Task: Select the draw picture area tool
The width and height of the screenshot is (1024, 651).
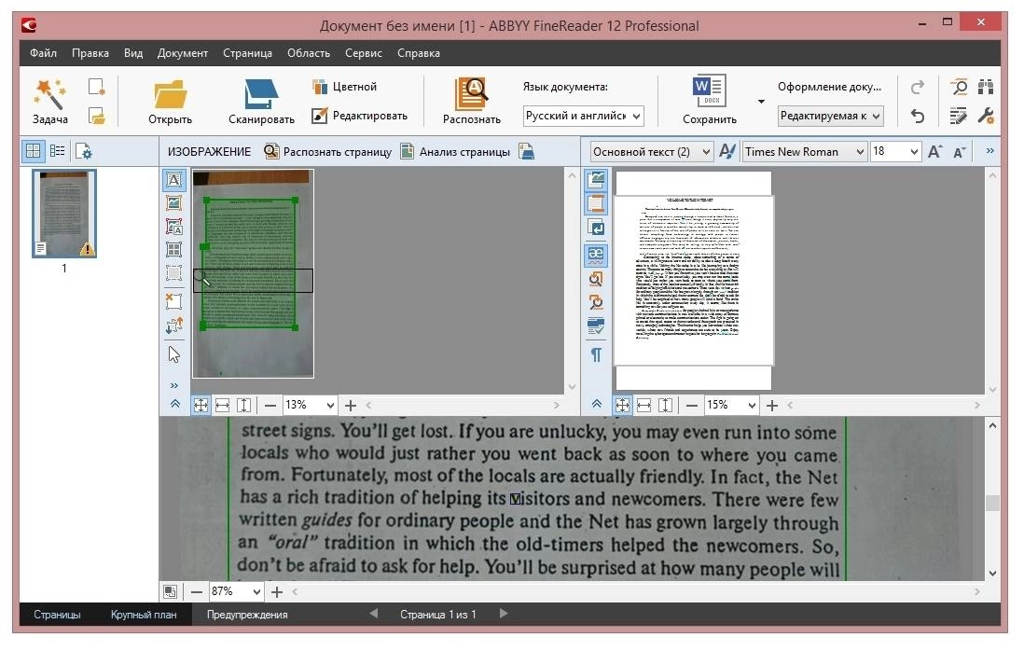Action: [x=173, y=203]
